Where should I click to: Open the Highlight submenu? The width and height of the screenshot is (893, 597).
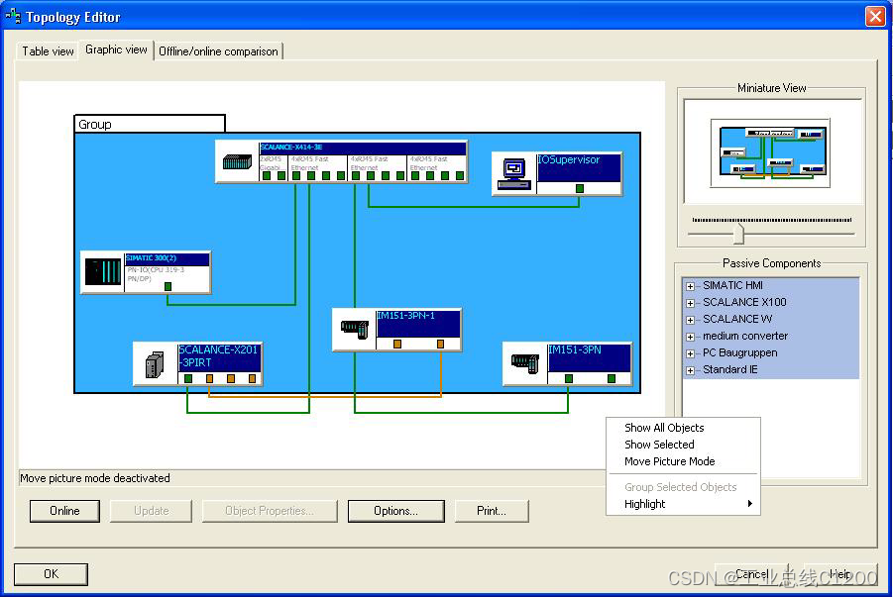click(x=684, y=504)
